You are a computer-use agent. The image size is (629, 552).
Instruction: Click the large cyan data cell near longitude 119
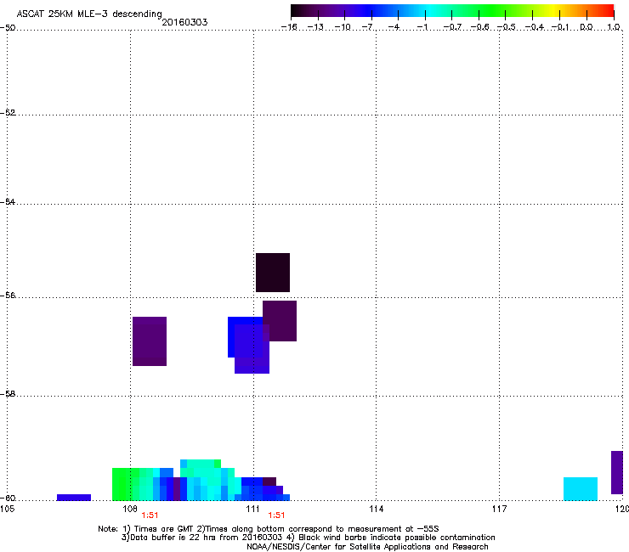(x=581, y=488)
